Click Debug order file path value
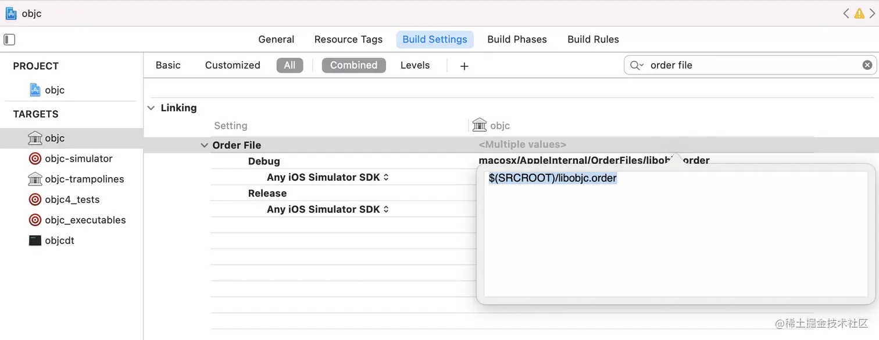Viewport: 879px width, 340px height. click(x=594, y=160)
